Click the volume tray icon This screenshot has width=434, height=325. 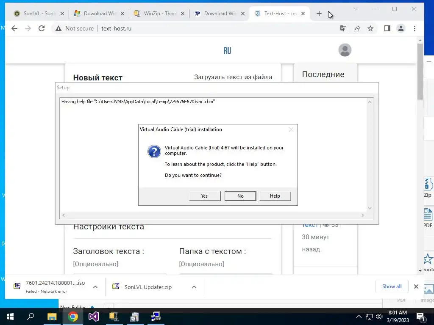pyautogui.click(x=379, y=317)
